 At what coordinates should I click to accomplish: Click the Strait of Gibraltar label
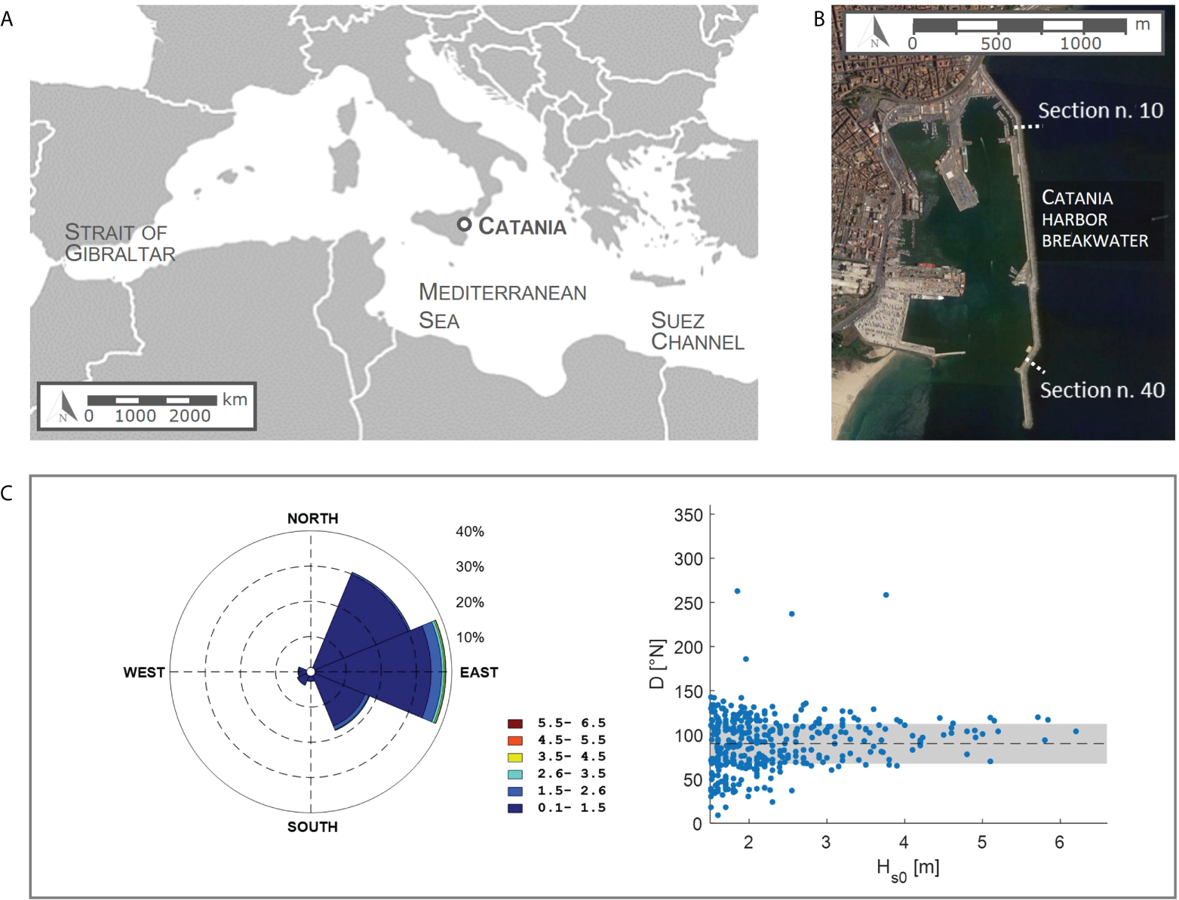click(119, 243)
